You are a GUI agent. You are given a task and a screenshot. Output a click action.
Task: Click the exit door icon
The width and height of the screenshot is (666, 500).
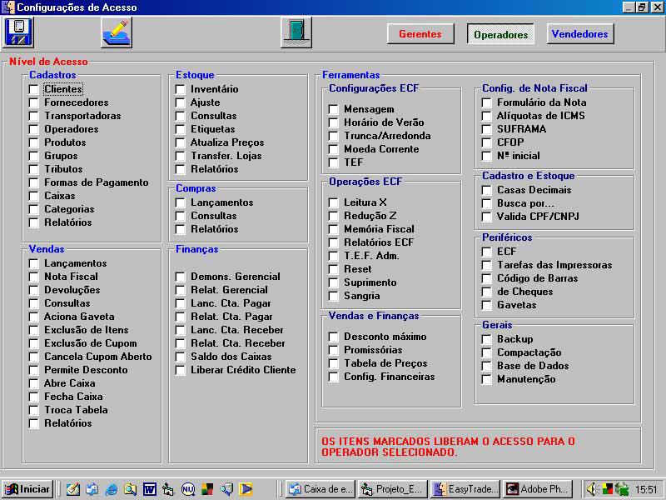coord(296,32)
